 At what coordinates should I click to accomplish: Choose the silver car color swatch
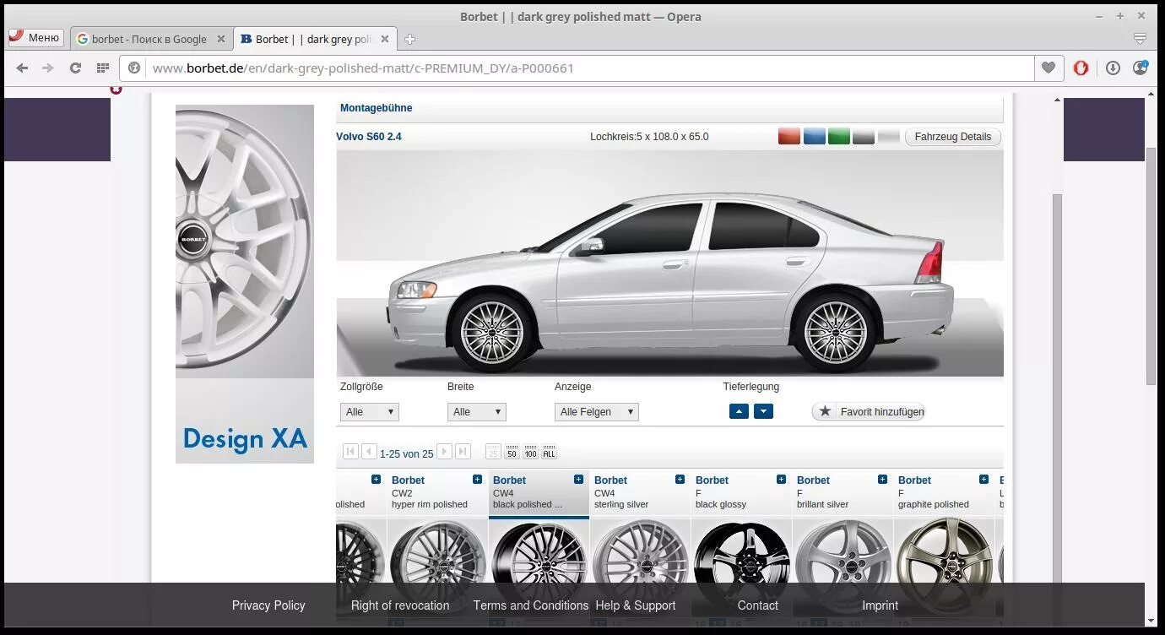pyautogui.click(x=889, y=136)
